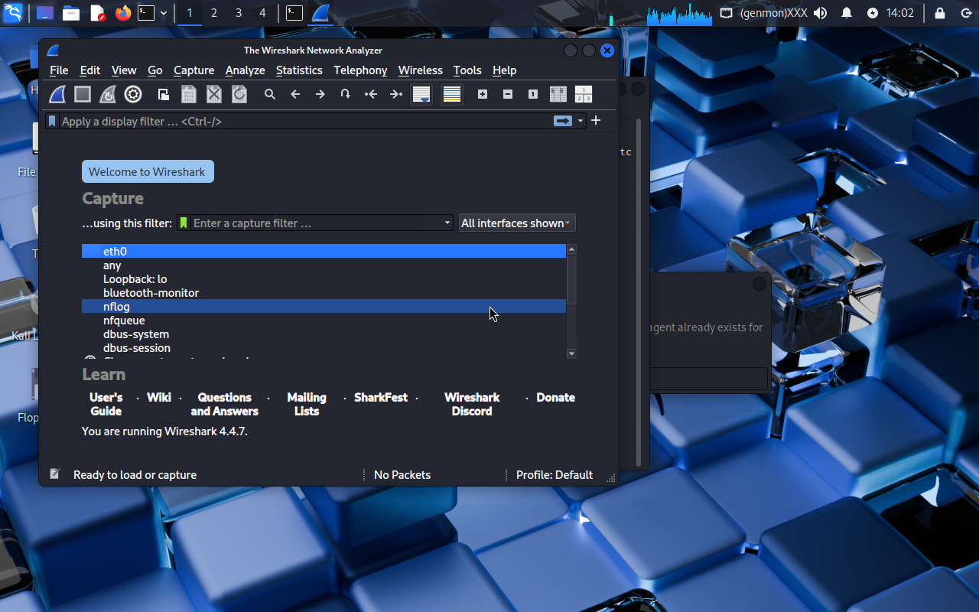Open the Statistics menu
Viewport: 979px width, 612px height.
coord(299,70)
